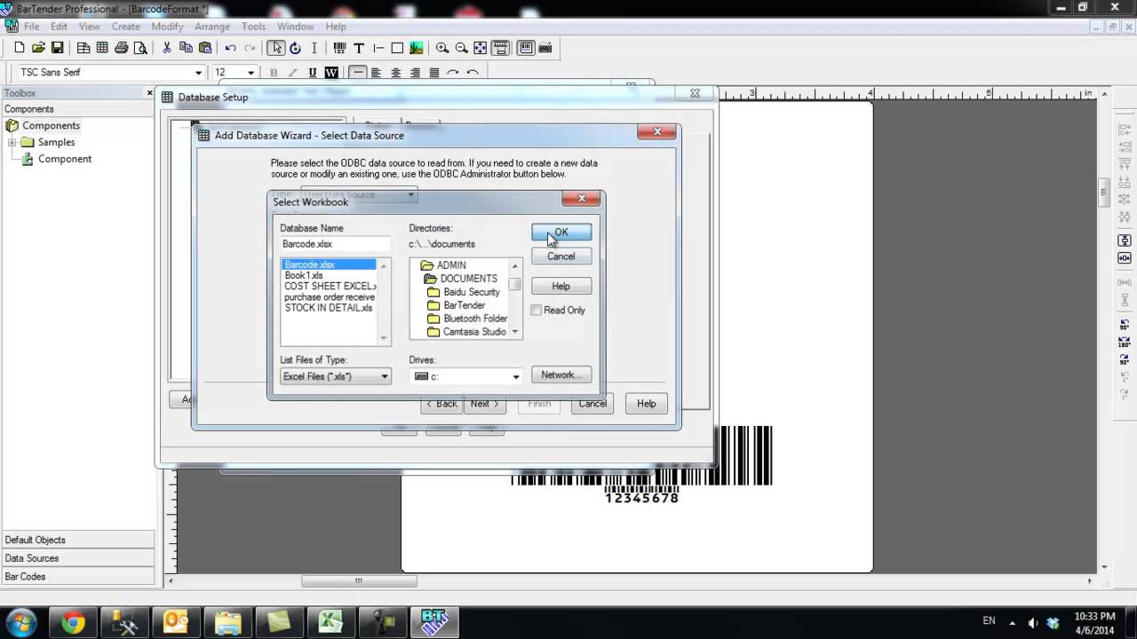Center align text toolbar icon

(395, 73)
